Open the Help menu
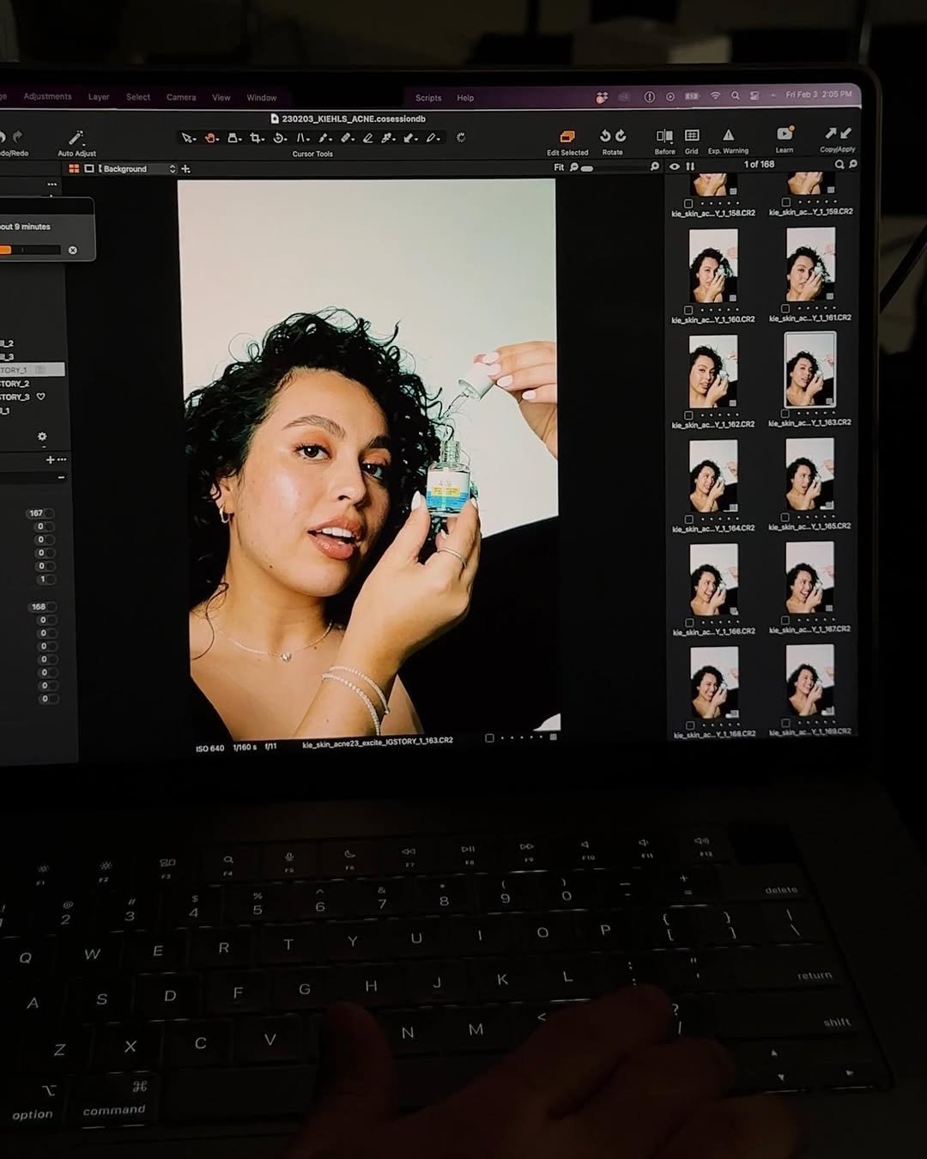Image resolution: width=927 pixels, height=1159 pixels. click(x=465, y=98)
